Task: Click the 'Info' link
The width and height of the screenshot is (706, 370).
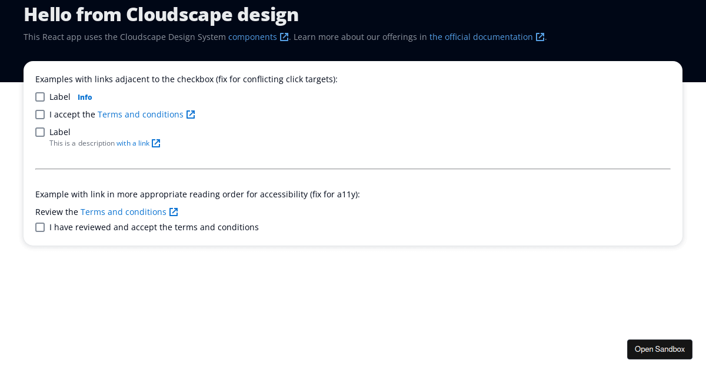Action: 85,97
